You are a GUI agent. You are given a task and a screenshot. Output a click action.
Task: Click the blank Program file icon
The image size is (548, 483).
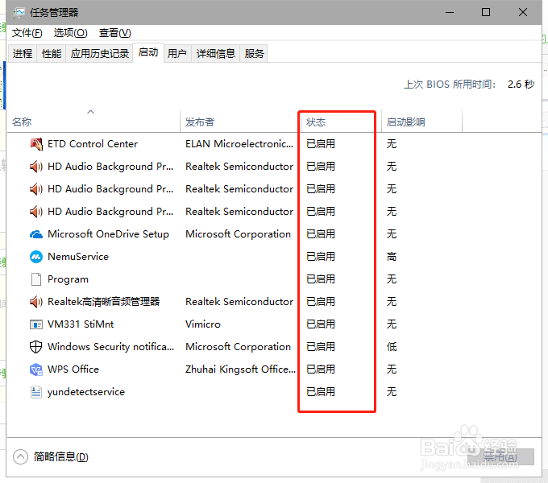(x=36, y=279)
